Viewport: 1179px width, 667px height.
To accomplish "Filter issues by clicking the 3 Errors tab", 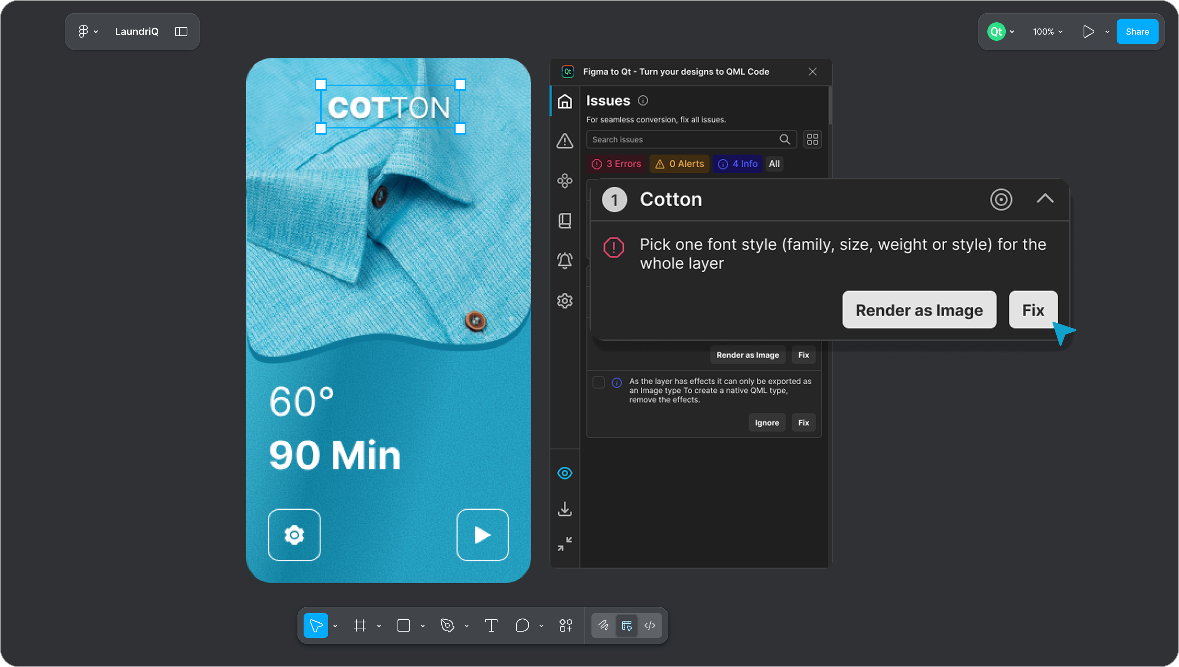I will [x=616, y=163].
